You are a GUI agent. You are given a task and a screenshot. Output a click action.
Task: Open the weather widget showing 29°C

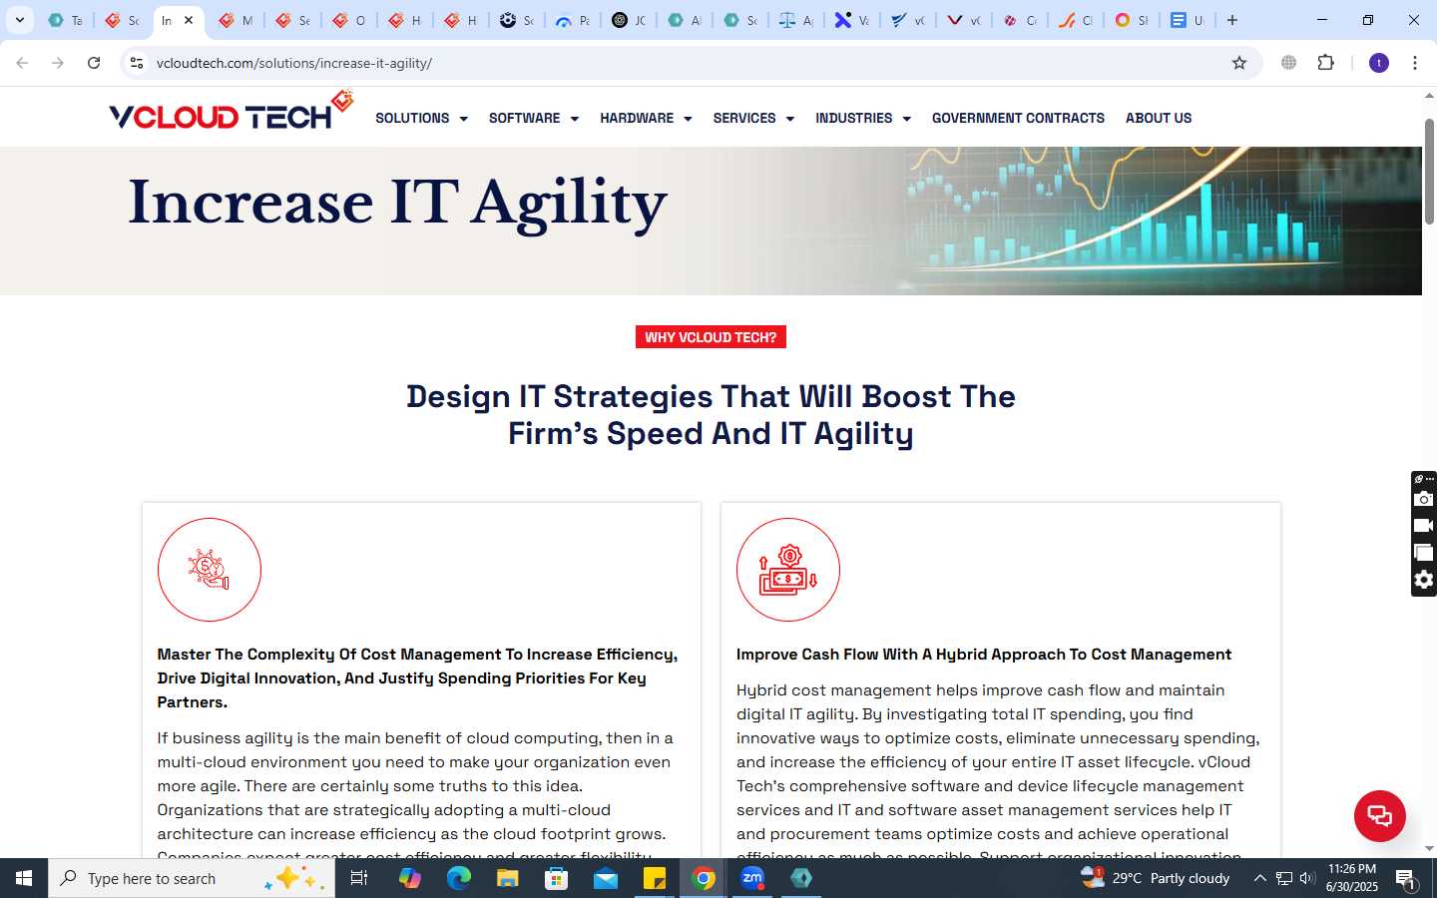coord(1156,878)
